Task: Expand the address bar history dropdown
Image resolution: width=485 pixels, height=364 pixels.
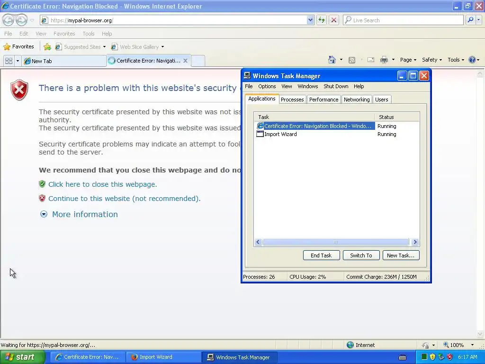Action: (x=310, y=20)
